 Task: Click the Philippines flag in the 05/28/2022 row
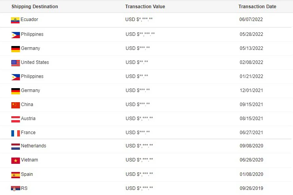tap(16, 35)
